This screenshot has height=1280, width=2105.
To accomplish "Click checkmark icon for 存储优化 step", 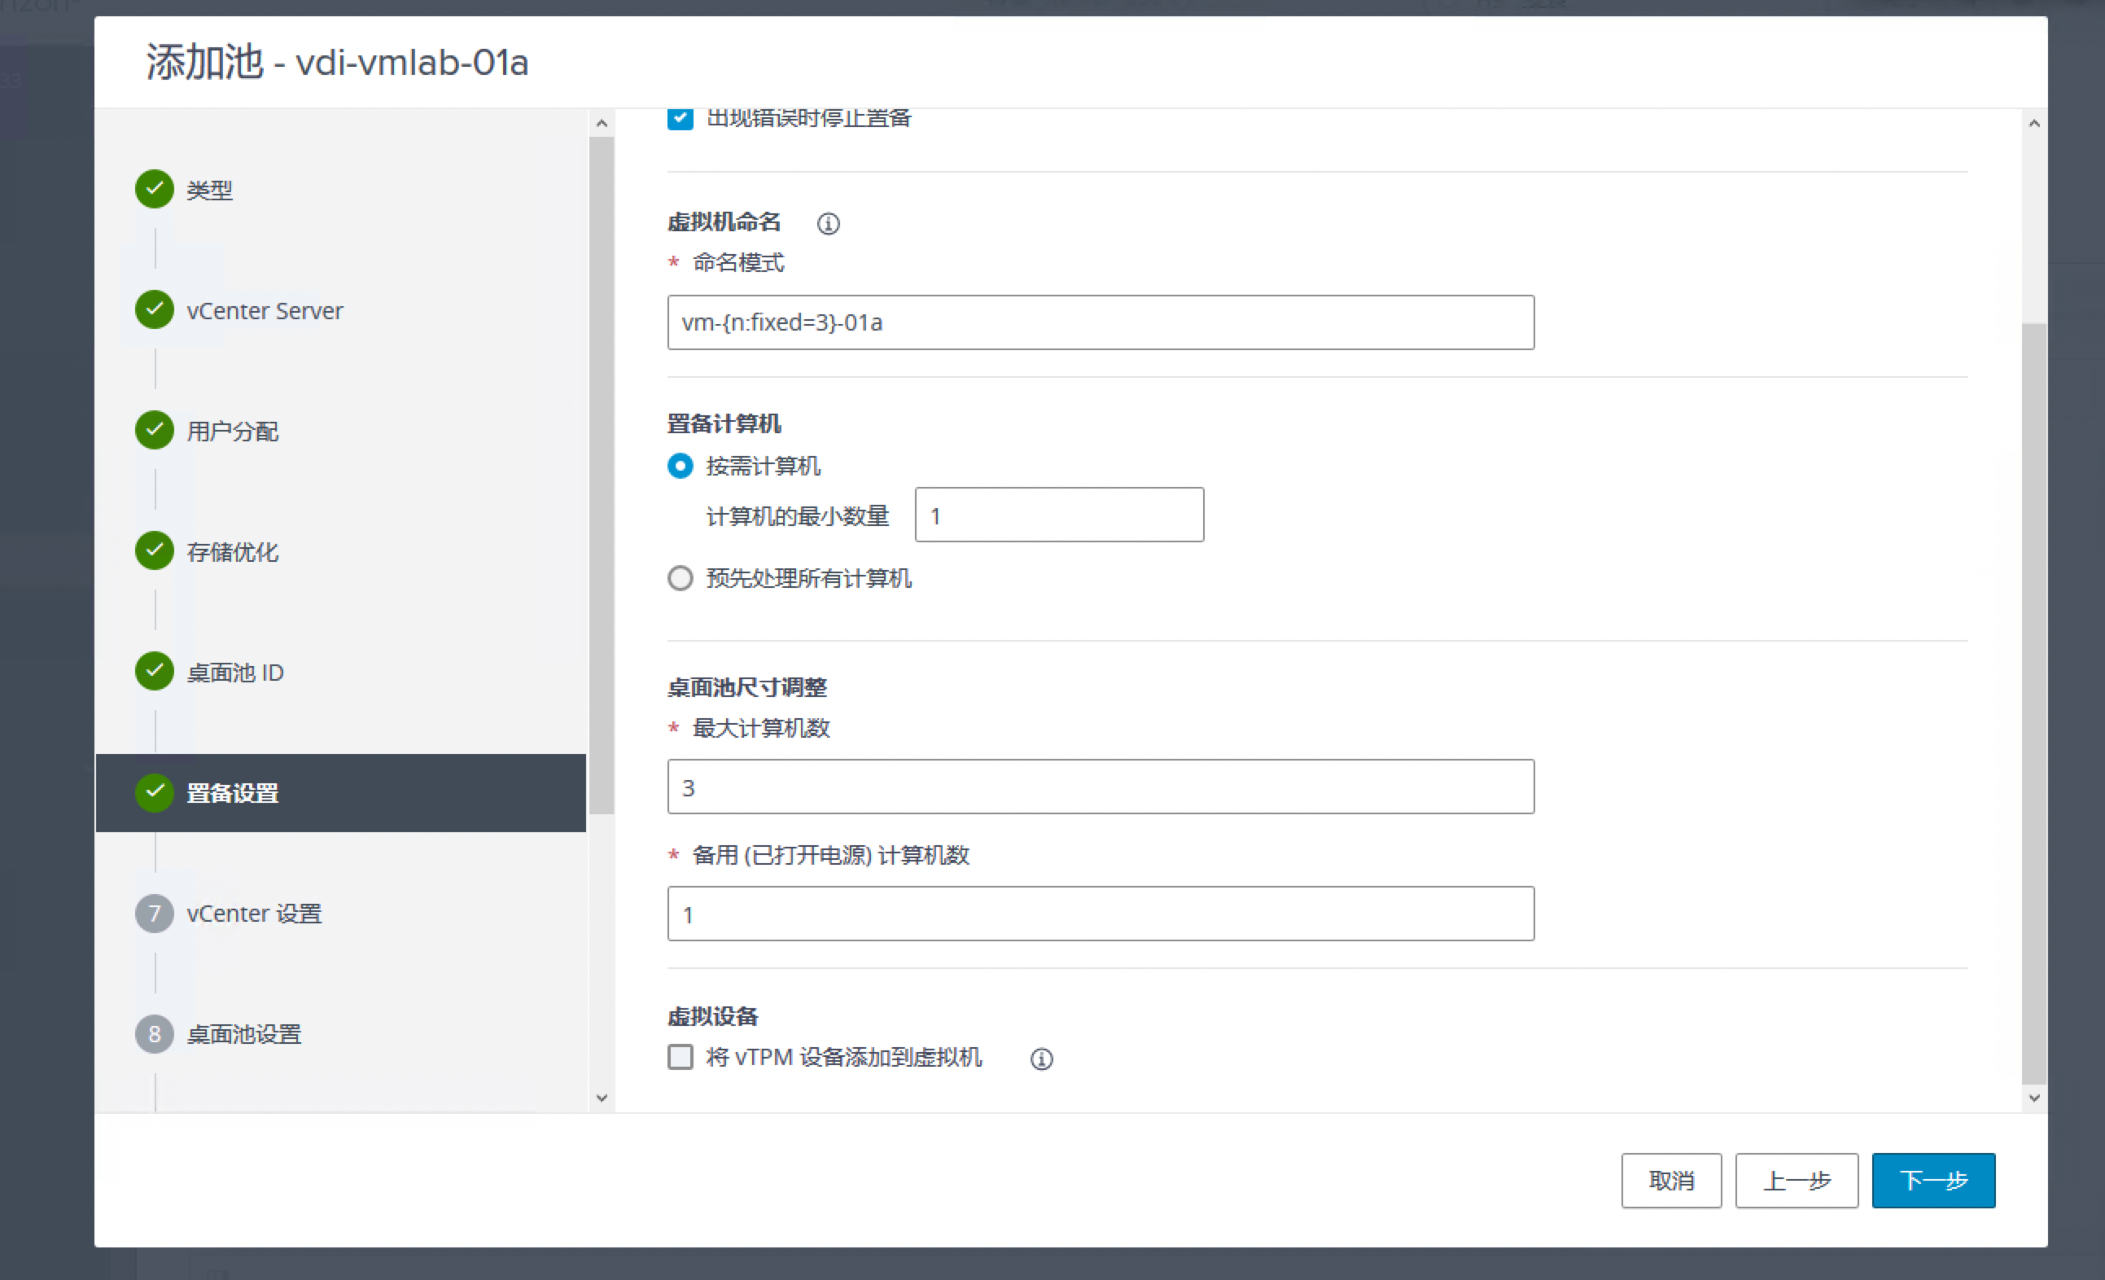I will [155, 551].
